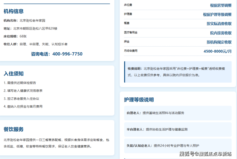Click the 餐饮服务 description paragraph
237x159 pixels.
pos(56,143)
